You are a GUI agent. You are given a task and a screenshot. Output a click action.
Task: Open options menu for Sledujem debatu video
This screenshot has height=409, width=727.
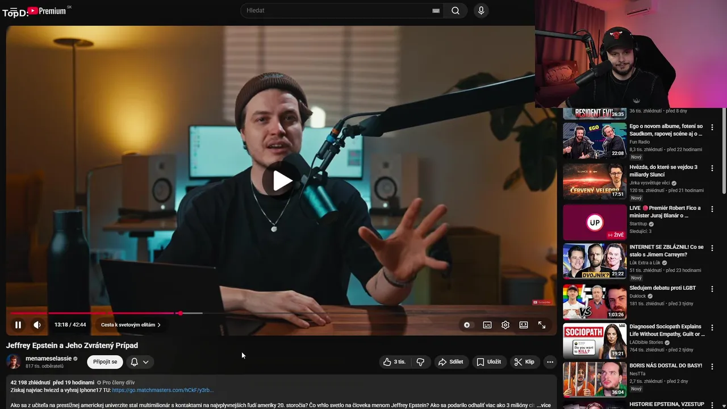click(712, 289)
